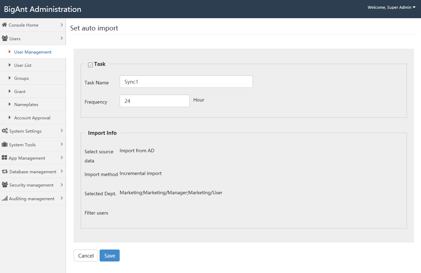This screenshot has width=421, height=273.
Task: Click the Frequency label
Action: 96,102
